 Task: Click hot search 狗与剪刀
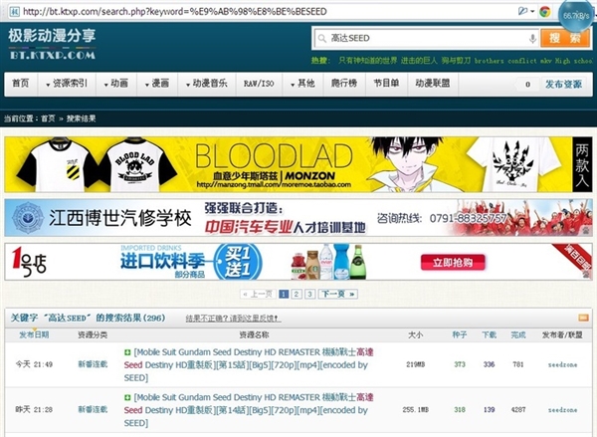click(x=456, y=61)
